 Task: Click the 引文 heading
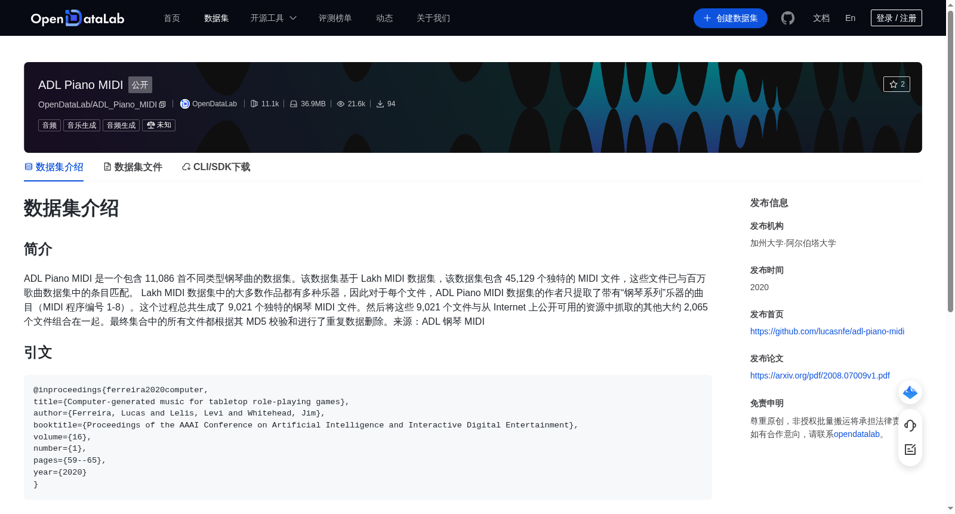38,352
